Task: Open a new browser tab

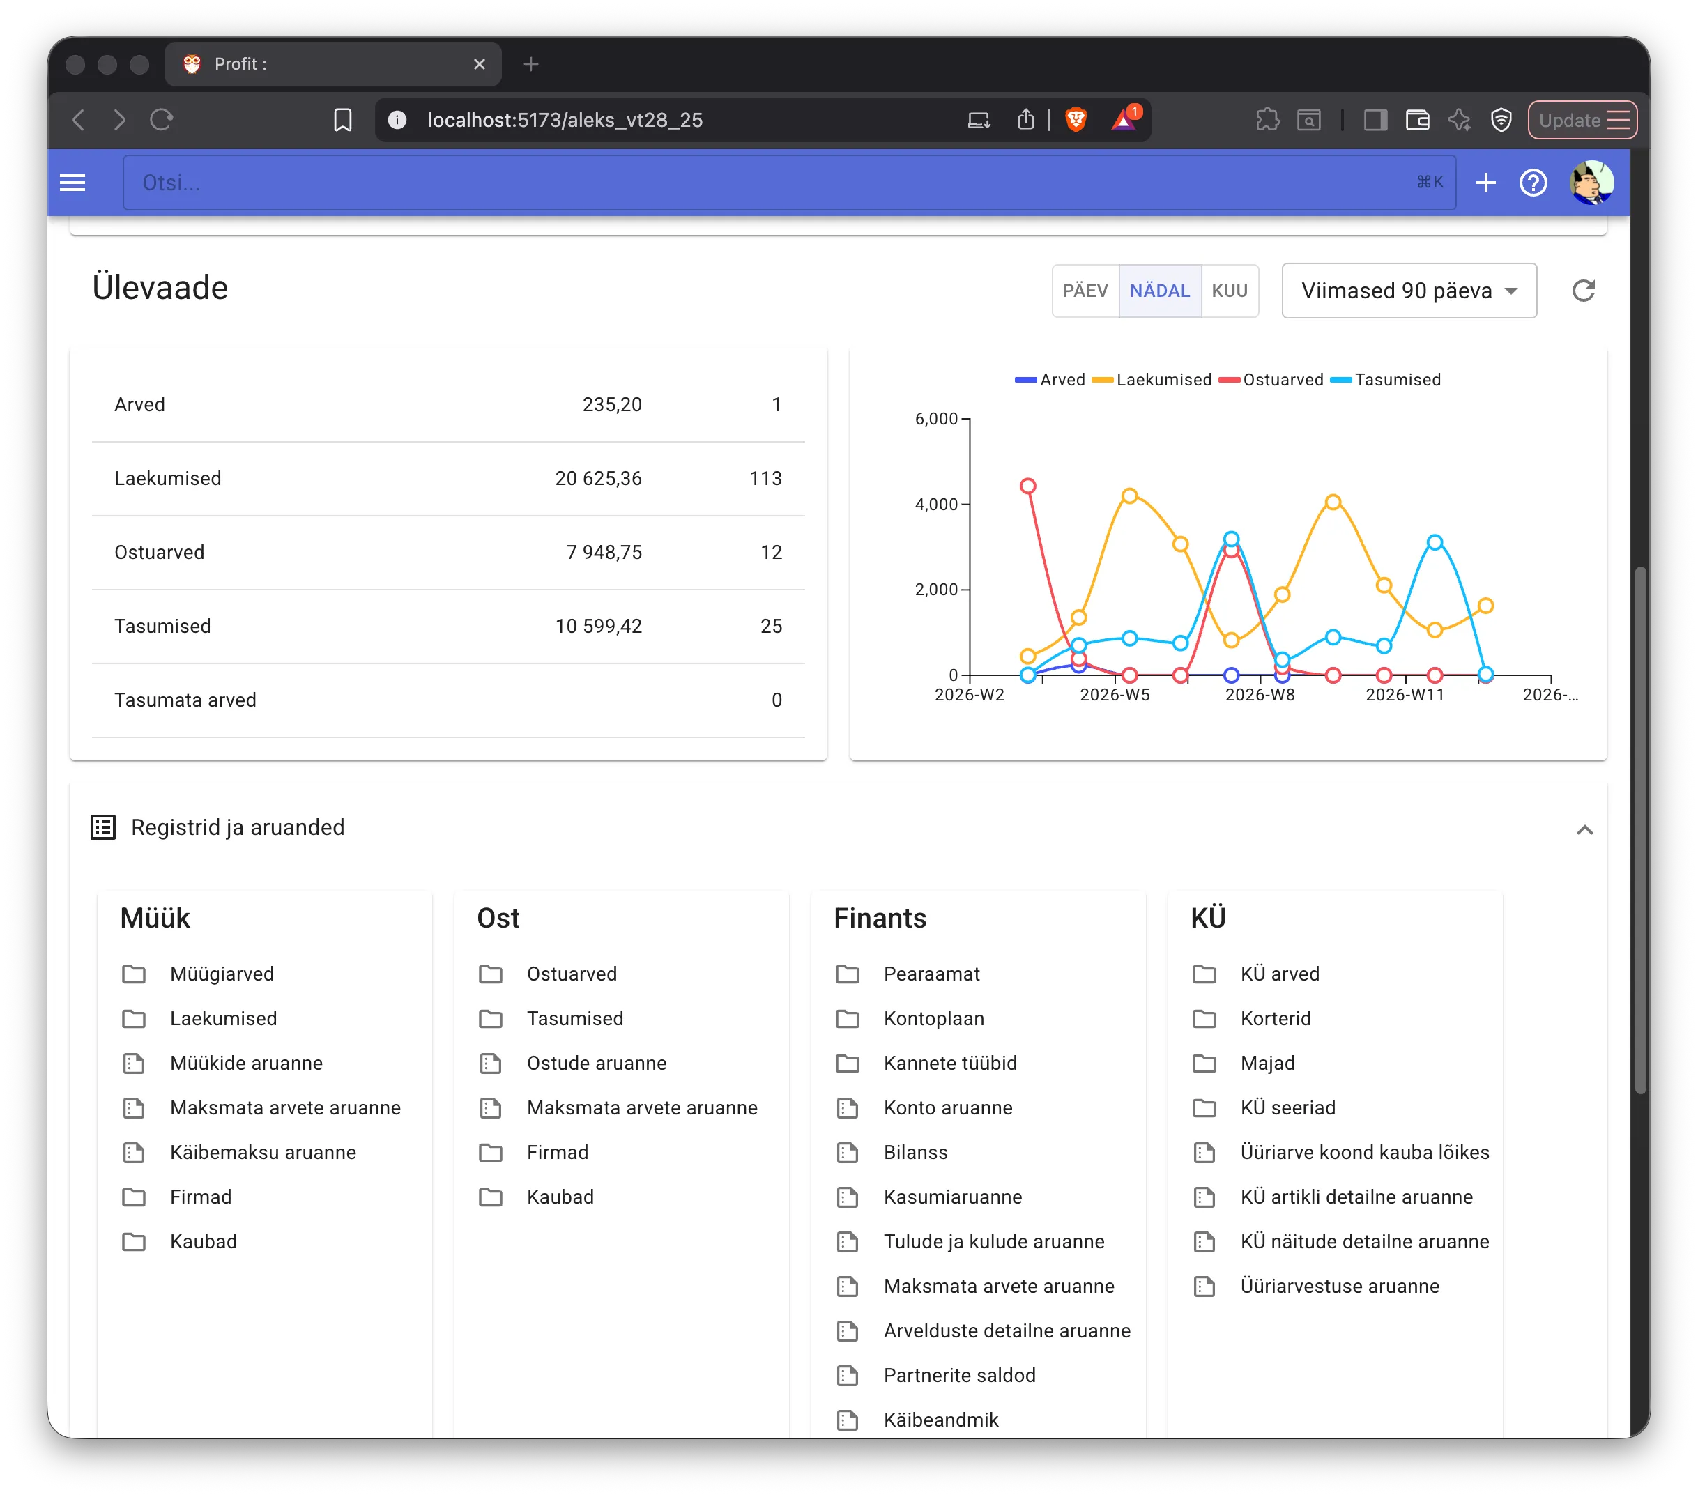Action: pos(532,64)
